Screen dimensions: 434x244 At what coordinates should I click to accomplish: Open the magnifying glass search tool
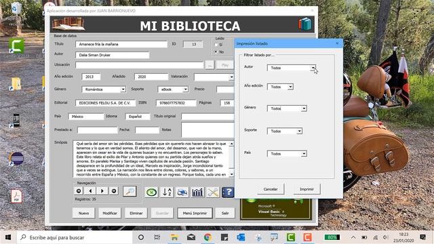click(x=130, y=191)
